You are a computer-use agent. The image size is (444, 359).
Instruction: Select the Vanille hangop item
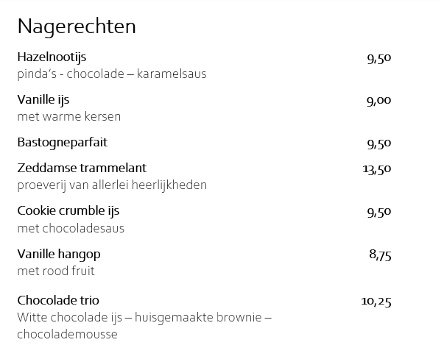59,254
